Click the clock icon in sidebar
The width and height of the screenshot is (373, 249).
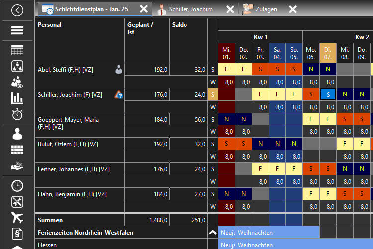(x=17, y=185)
